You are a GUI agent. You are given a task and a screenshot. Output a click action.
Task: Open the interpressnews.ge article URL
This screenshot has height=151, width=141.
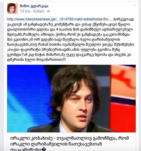click(x=60, y=19)
